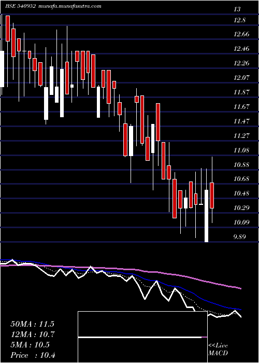The image size is (259, 363).
Task: Click the tall white candle reaching 9.89 line
Action: pyautogui.click(x=206, y=216)
